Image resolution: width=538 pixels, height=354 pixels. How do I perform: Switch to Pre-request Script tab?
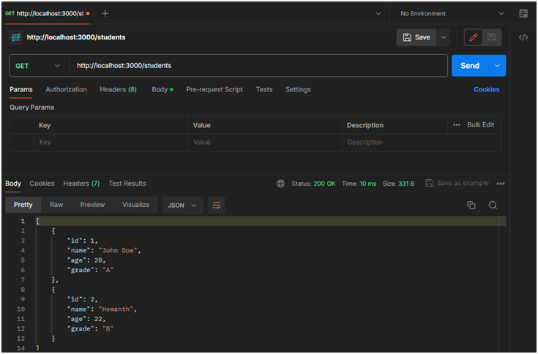coord(214,89)
